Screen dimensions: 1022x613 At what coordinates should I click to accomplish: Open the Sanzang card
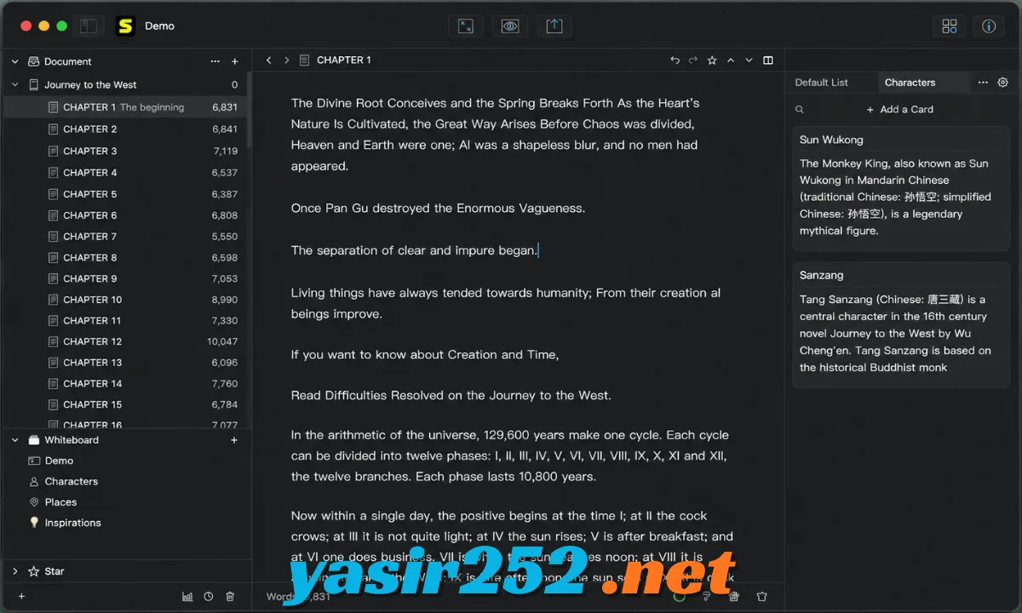pyautogui.click(x=901, y=324)
